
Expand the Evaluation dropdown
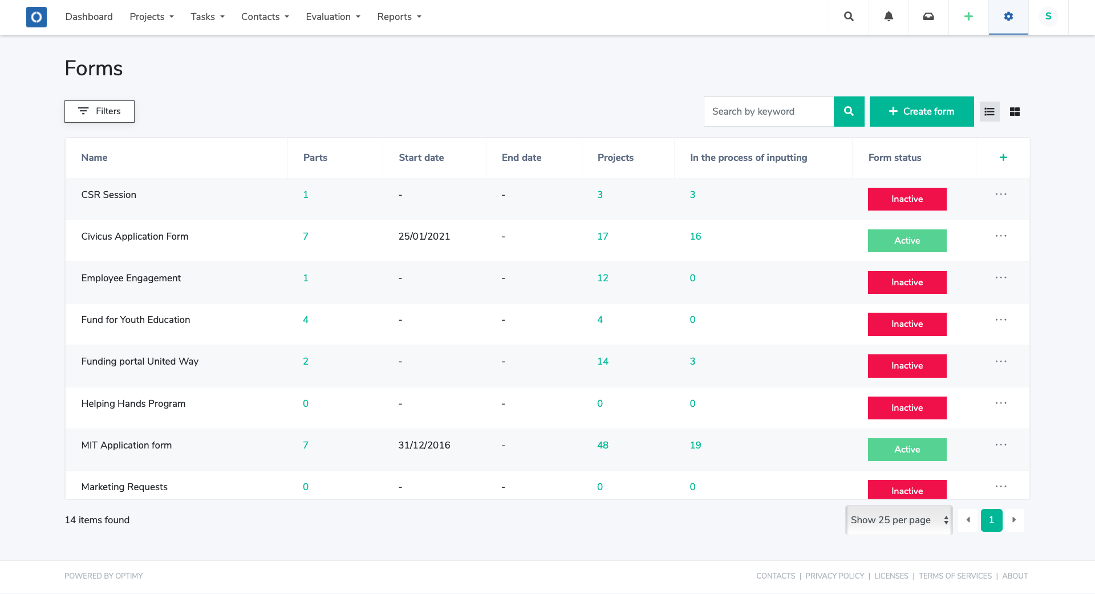tap(332, 17)
